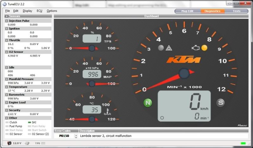The width and height of the screenshot is (253, 148).
Task: Click the MAP gauge needle hub
Action: click(92, 84)
